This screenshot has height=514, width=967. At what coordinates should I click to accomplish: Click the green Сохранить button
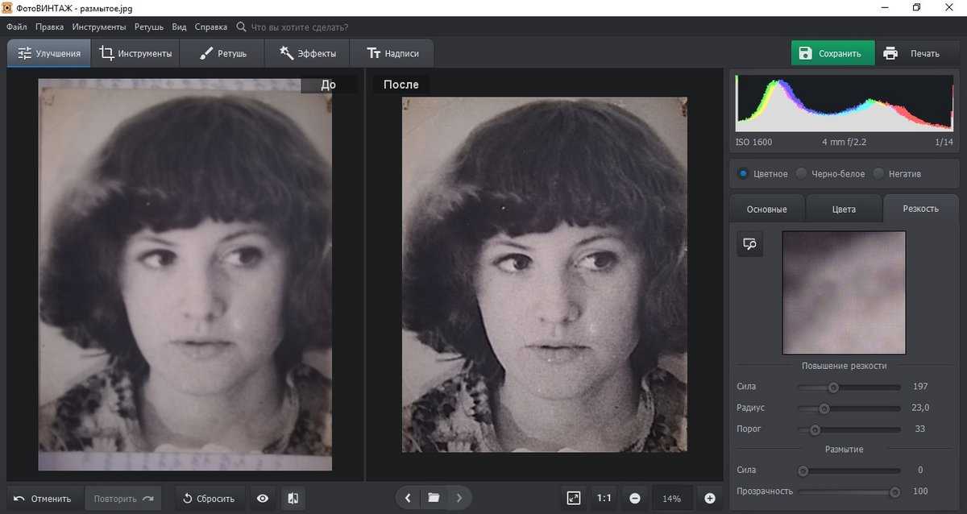[832, 53]
